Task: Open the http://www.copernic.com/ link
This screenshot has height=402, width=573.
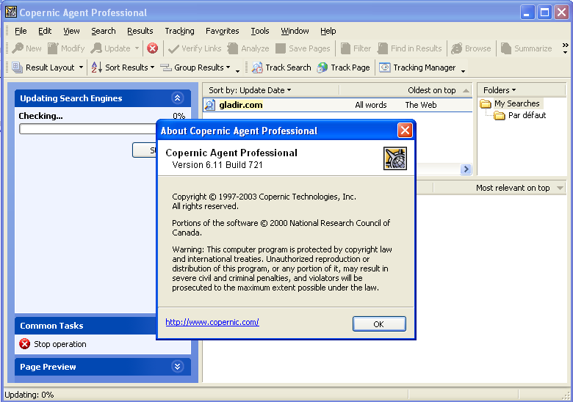Action: pos(212,322)
